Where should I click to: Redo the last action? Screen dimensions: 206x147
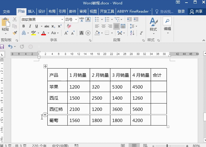[22, 46]
